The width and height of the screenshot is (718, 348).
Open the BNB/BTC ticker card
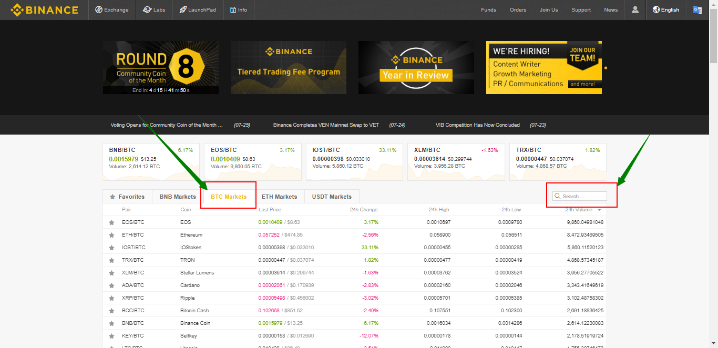[151, 162]
